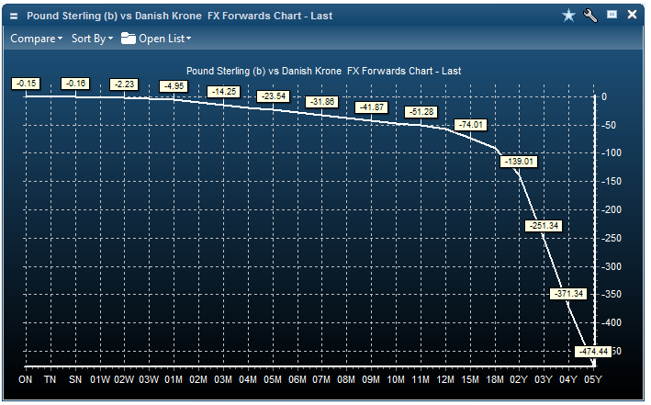Maximize the chart window
651x405 pixels.
pos(612,16)
